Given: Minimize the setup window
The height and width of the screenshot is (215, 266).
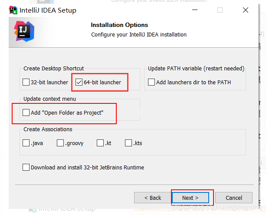Looking at the screenshot, I should [x=194, y=10].
